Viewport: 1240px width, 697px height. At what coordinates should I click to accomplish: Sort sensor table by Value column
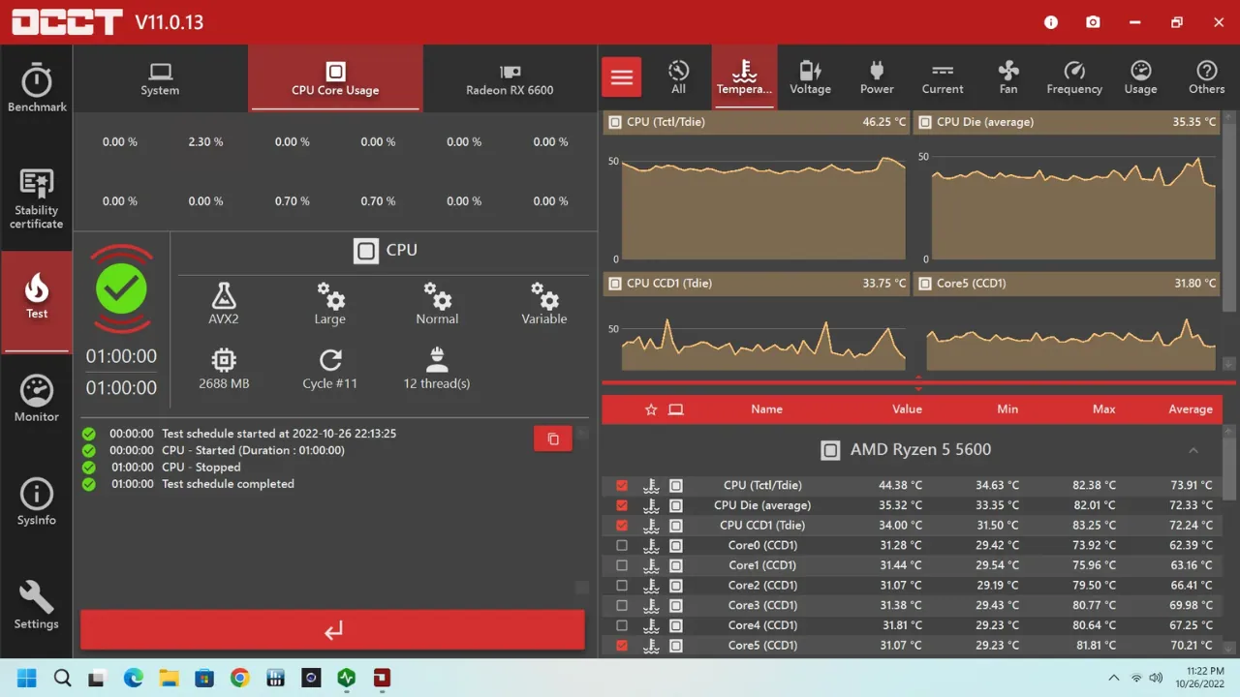tap(907, 409)
